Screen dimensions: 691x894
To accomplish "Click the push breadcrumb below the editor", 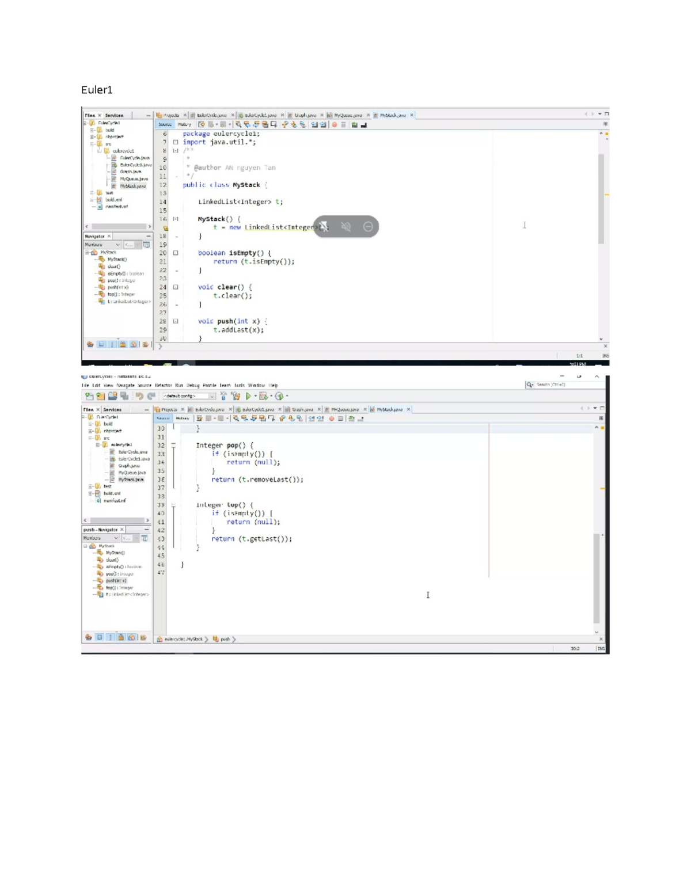I will 225,639.
